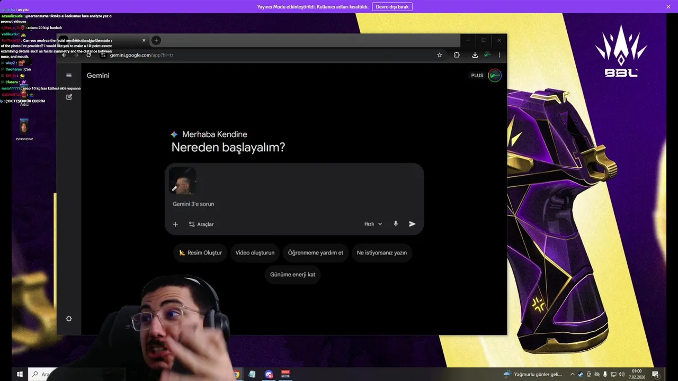Reload the Gemini page
This screenshot has height=381, width=678.
[x=88, y=55]
